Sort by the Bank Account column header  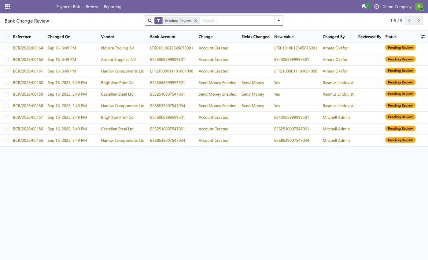pyautogui.click(x=163, y=37)
